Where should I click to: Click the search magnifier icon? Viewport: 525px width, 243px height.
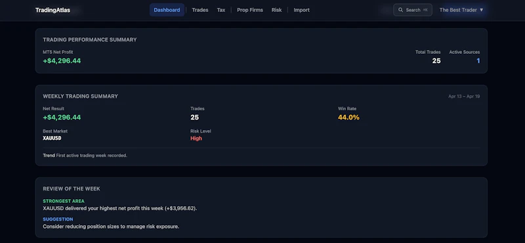(x=400, y=10)
